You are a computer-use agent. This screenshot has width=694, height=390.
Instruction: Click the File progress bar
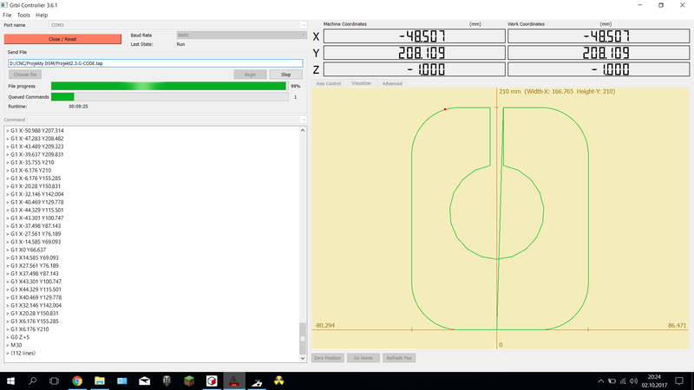[x=168, y=86]
